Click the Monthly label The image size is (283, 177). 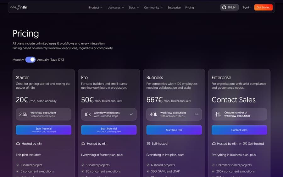tap(18, 60)
